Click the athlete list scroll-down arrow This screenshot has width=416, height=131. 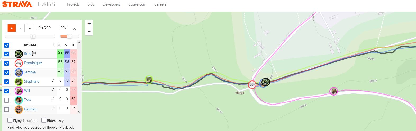[79, 112]
